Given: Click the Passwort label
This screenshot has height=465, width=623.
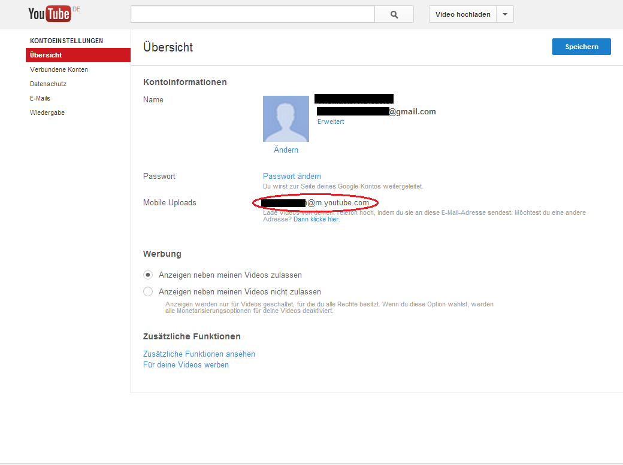Looking at the screenshot, I should (x=159, y=177).
